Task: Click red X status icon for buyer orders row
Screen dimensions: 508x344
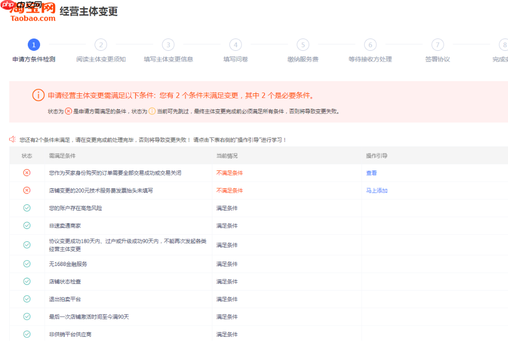Action: tap(27, 173)
